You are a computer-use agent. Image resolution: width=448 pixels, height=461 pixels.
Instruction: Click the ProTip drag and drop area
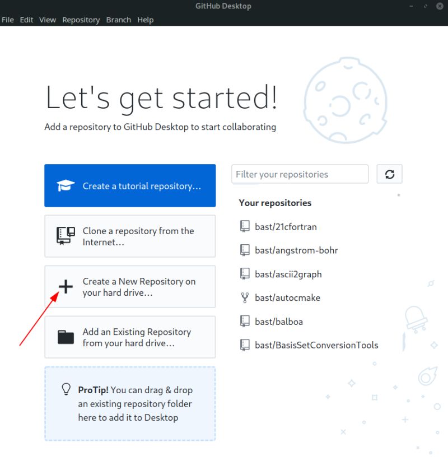130,404
